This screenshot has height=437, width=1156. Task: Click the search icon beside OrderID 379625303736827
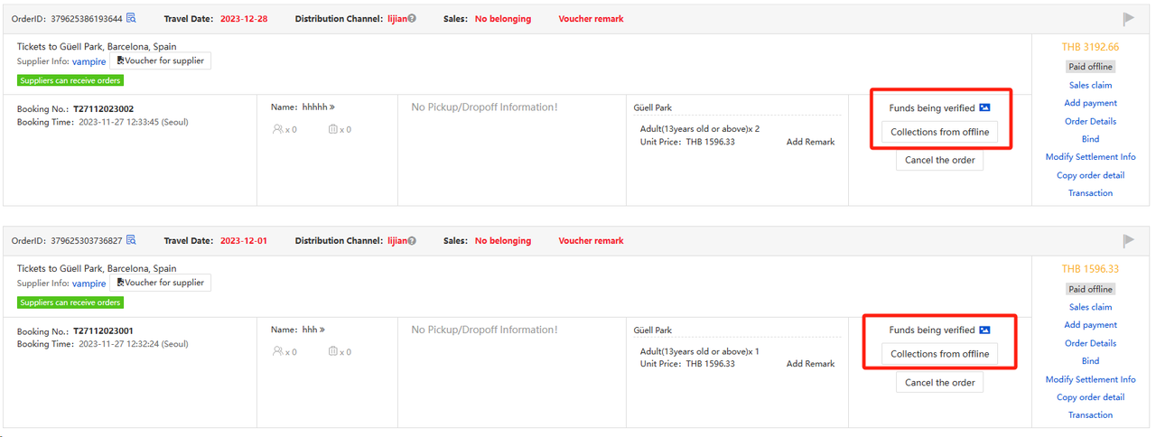(131, 240)
